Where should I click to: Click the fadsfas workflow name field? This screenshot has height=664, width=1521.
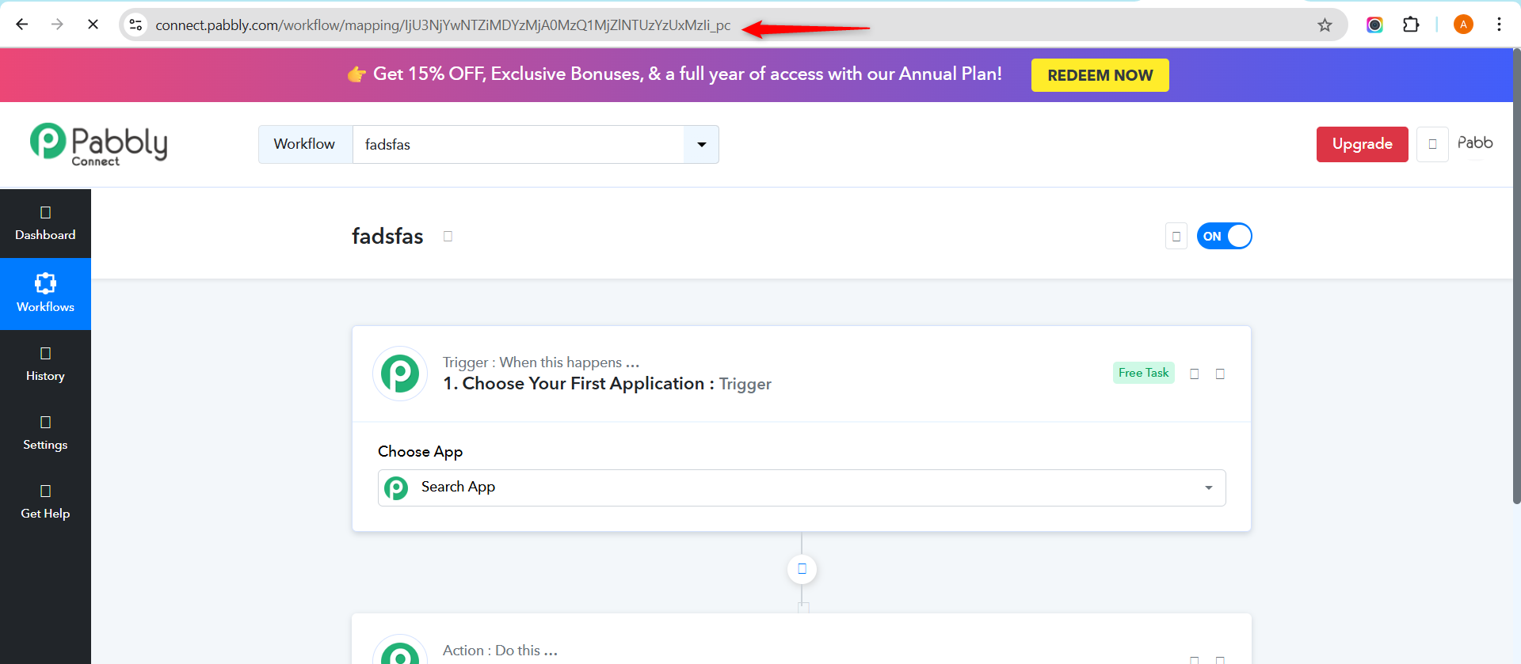tap(518, 144)
